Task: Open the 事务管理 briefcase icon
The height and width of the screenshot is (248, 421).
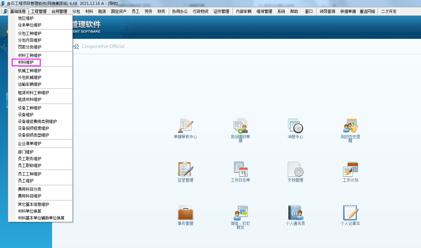Action: coord(186,213)
